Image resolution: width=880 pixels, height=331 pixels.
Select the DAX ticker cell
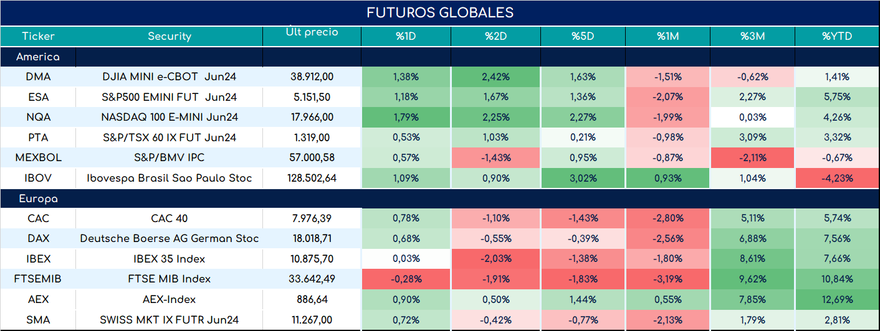(38, 238)
